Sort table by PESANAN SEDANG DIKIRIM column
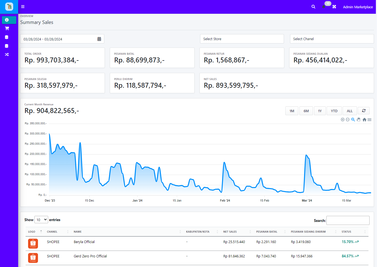Screen dimensions: 377x267 click(314, 232)
